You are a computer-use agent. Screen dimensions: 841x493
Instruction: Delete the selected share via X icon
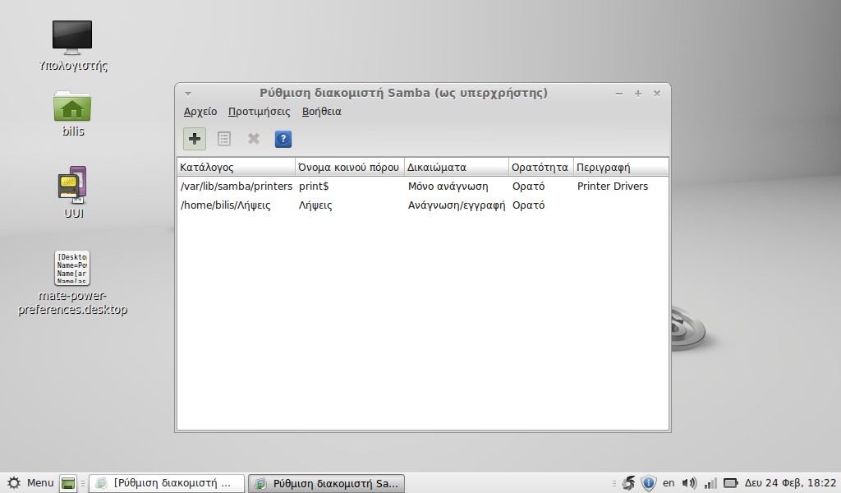coord(254,139)
